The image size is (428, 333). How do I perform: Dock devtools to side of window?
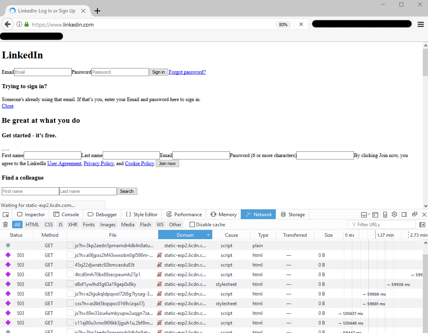tap(404, 215)
